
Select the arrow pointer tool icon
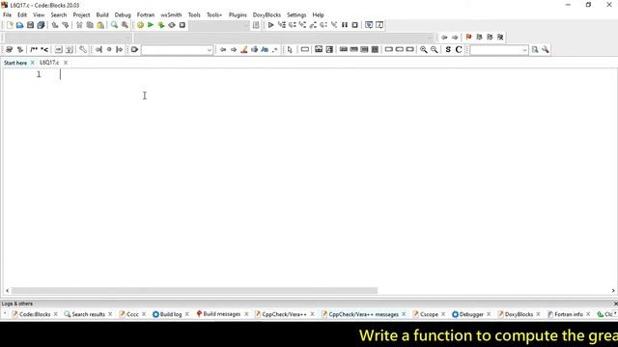pos(290,49)
